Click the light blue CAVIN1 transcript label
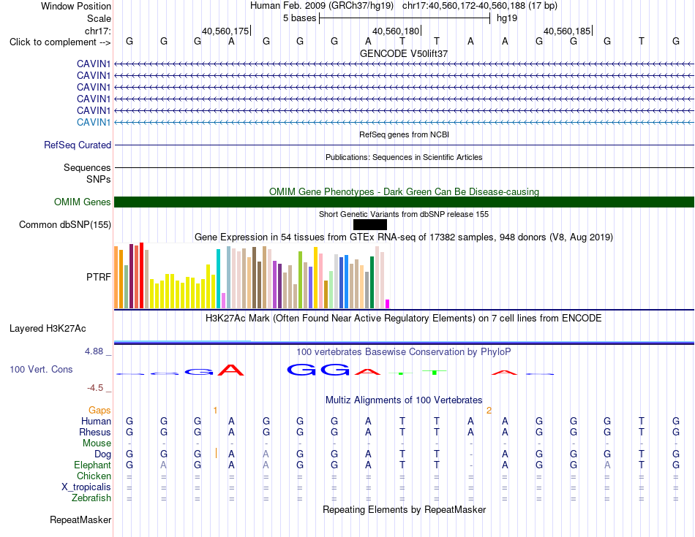Screen dimensions: 695x537 (94, 122)
